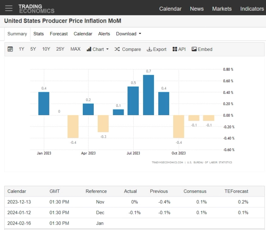The width and height of the screenshot is (266, 230).
Task: Click the Trading Economics logo
Action: [x=36, y=9]
